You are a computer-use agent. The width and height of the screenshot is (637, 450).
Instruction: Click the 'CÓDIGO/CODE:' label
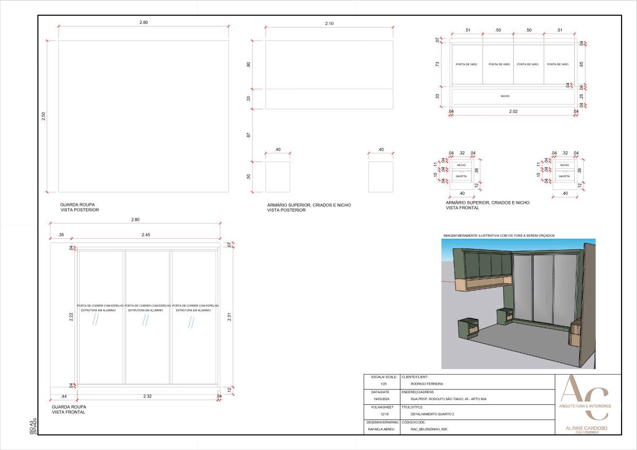[x=415, y=421]
